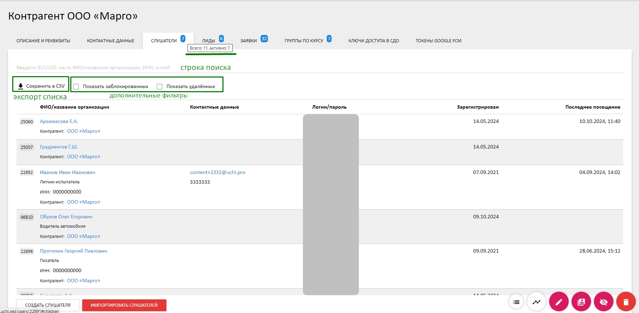
Task: Click last visit 28.06.2024, 15:12
Action: pyautogui.click(x=600, y=251)
